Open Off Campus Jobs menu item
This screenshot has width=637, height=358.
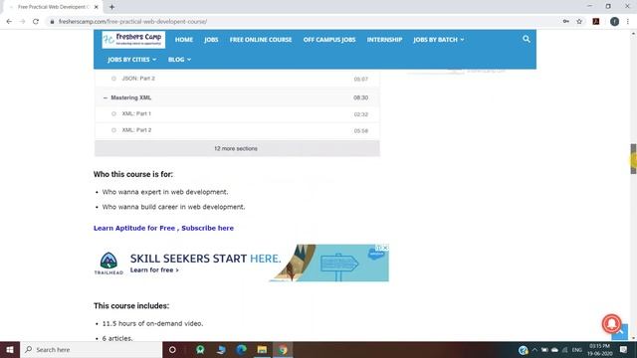[x=329, y=40]
